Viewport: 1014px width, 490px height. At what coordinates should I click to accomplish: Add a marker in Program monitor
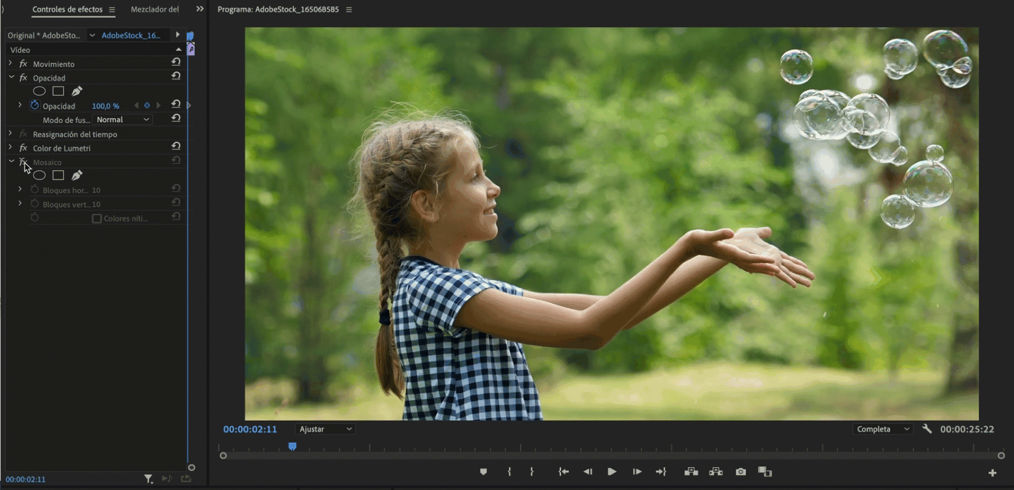point(483,472)
